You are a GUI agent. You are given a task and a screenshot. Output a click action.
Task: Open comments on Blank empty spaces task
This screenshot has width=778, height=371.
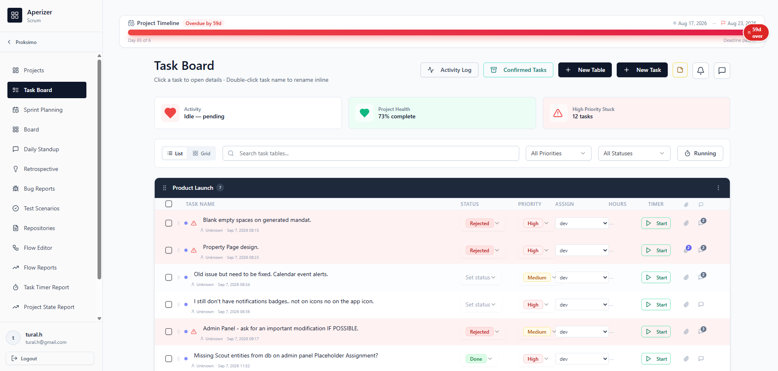coord(701,223)
